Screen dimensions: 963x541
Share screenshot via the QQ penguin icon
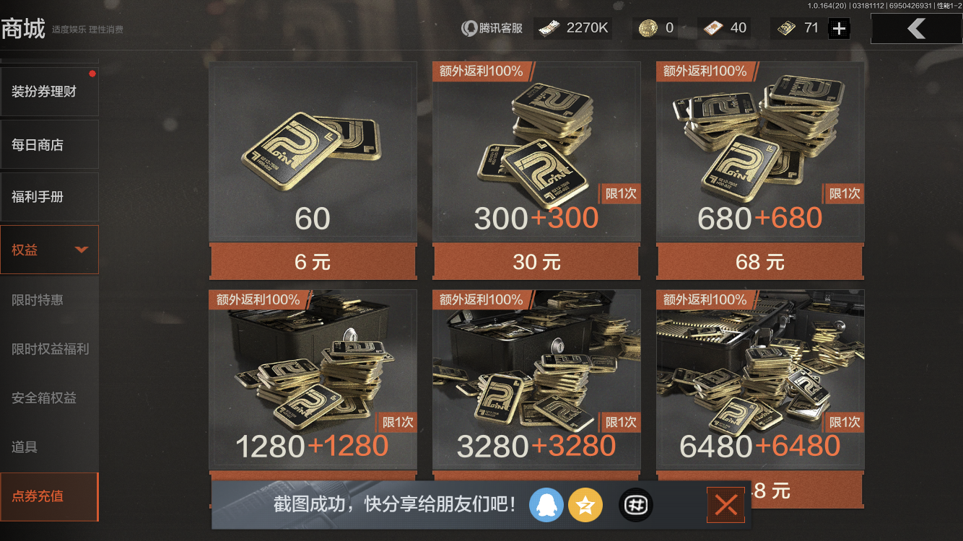click(x=546, y=506)
